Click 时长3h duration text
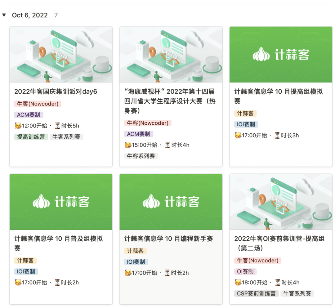The height and width of the screenshot is (308, 335). [x=290, y=136]
